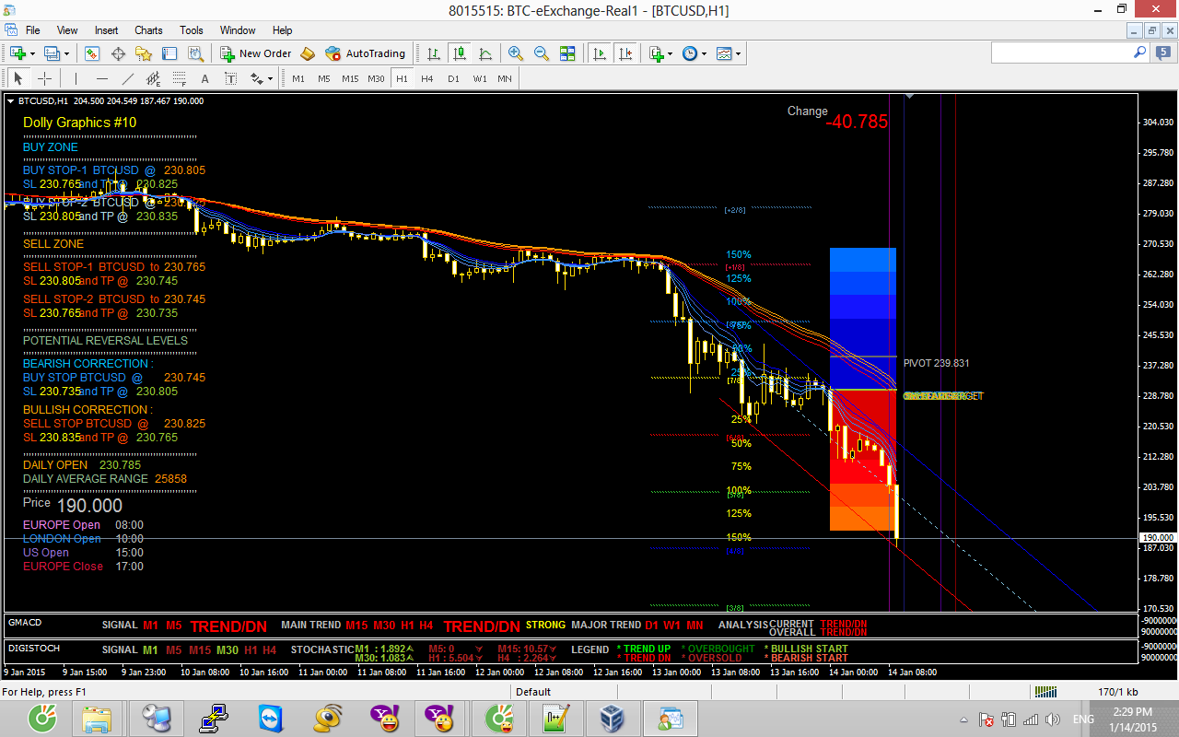Toggle the chart auto scroll button
Viewport: 1179px width, 737px height.
[600, 53]
